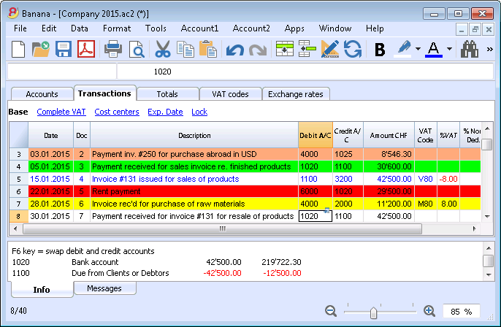This screenshot has height=327, width=501.
Task: Switch to the Totals tab
Action: pyautogui.click(x=167, y=94)
